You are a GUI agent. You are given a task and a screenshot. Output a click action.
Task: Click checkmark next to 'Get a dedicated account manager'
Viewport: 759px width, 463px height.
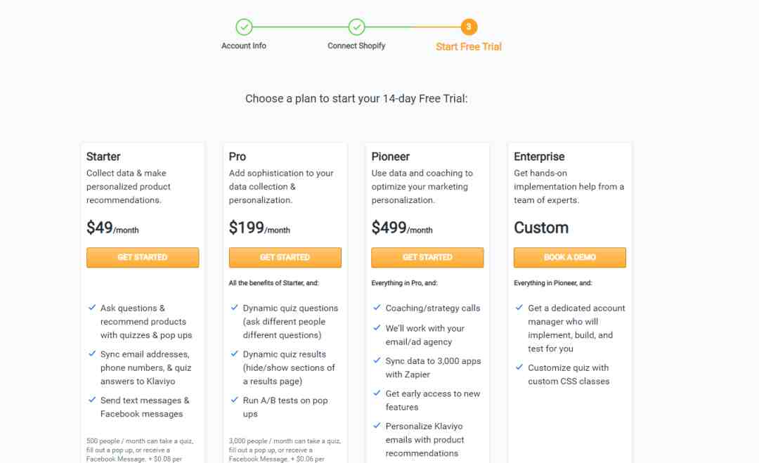pos(519,308)
